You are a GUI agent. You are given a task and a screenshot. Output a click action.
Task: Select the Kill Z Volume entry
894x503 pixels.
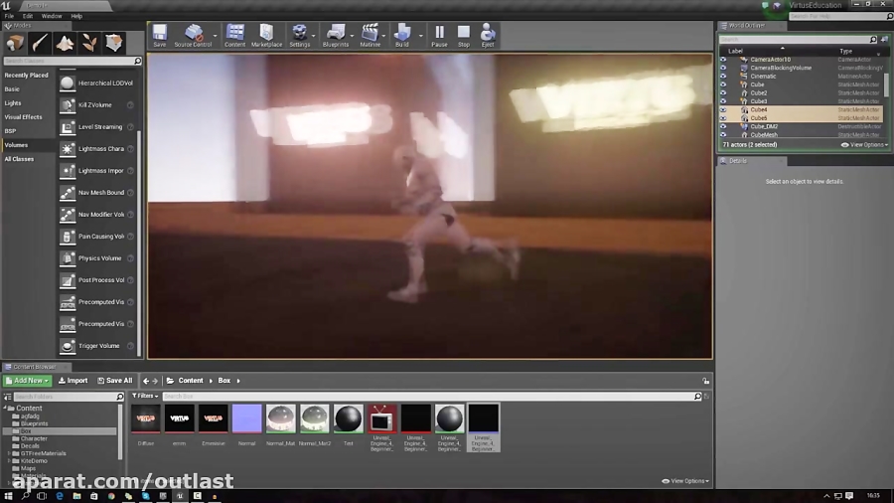[97, 105]
